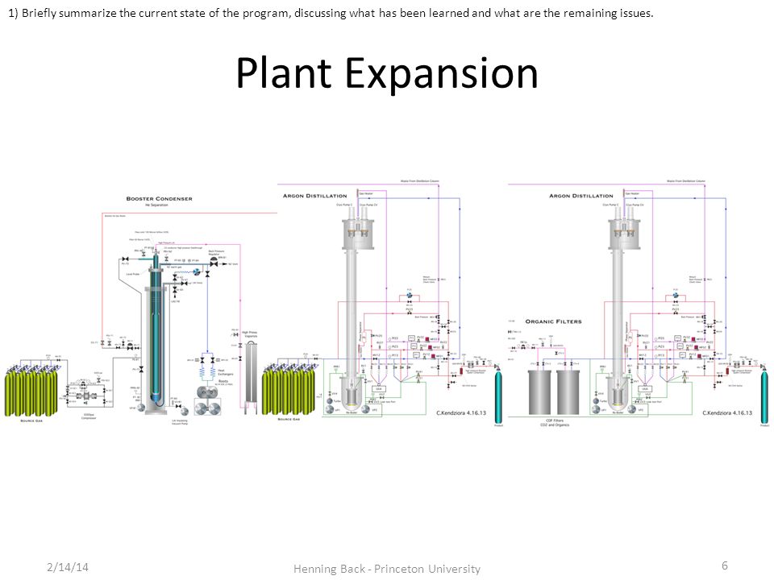Click the re-boiler vessel in the Organic Filters diagram

[618, 396]
